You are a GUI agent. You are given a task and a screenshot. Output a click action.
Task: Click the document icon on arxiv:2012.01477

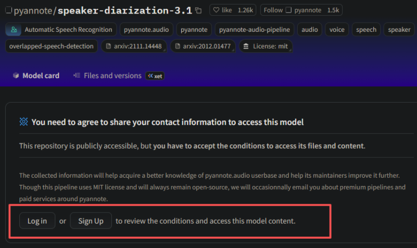178,46
